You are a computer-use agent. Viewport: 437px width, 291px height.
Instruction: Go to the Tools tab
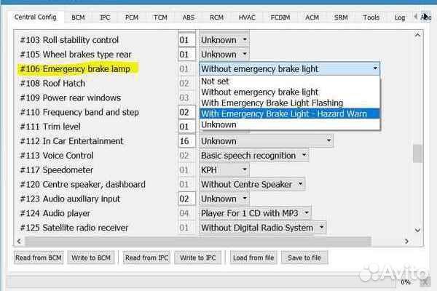click(x=371, y=17)
